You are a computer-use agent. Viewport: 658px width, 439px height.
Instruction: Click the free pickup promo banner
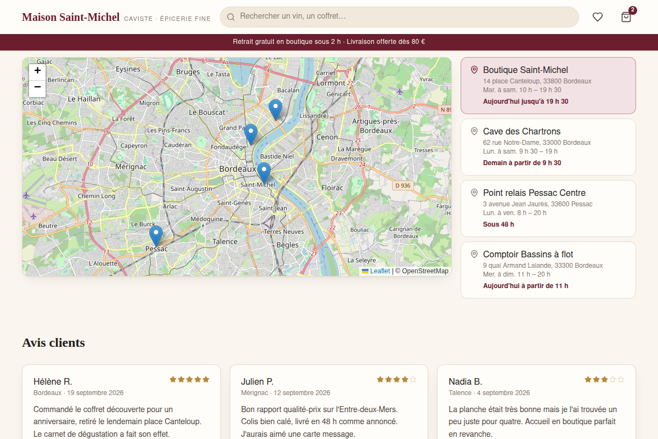[329, 42]
